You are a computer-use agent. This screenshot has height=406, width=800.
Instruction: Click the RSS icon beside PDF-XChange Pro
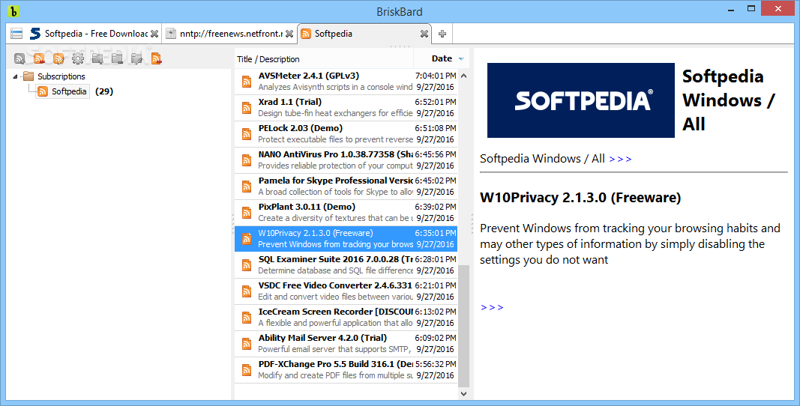pos(247,370)
